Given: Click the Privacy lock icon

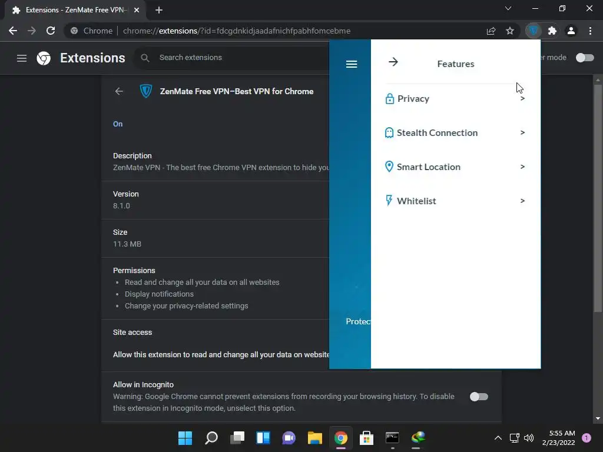Looking at the screenshot, I should 390,99.
